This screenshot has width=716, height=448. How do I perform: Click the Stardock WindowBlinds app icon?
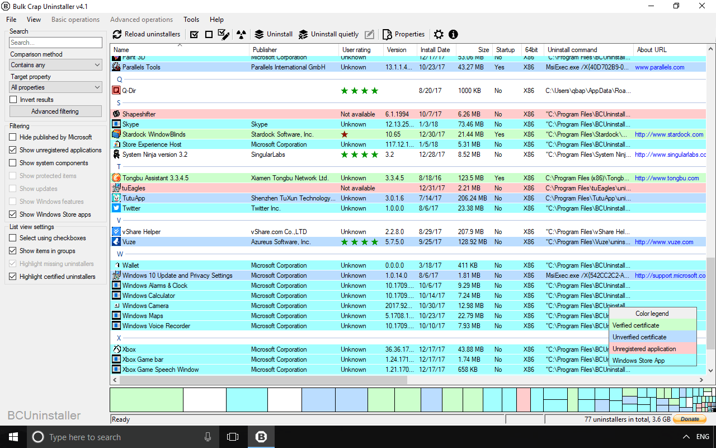click(116, 134)
